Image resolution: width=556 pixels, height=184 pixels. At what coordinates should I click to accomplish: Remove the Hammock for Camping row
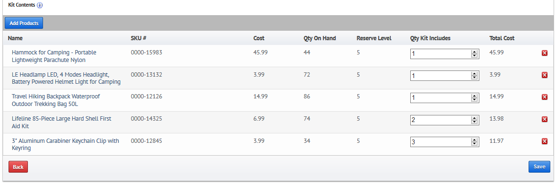545,53
